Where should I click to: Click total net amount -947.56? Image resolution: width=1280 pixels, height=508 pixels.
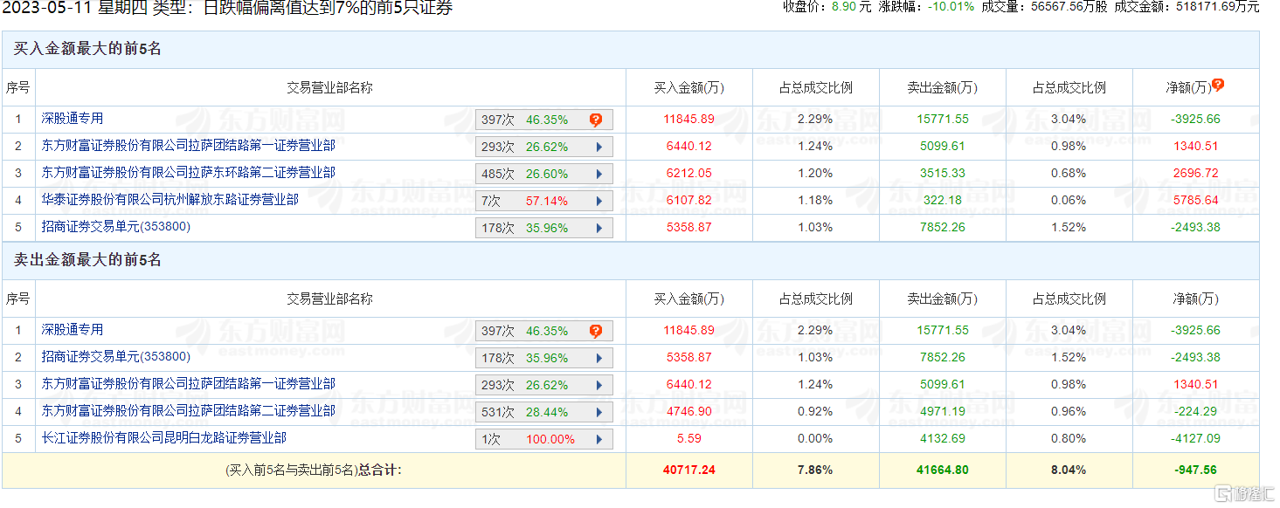(1196, 470)
